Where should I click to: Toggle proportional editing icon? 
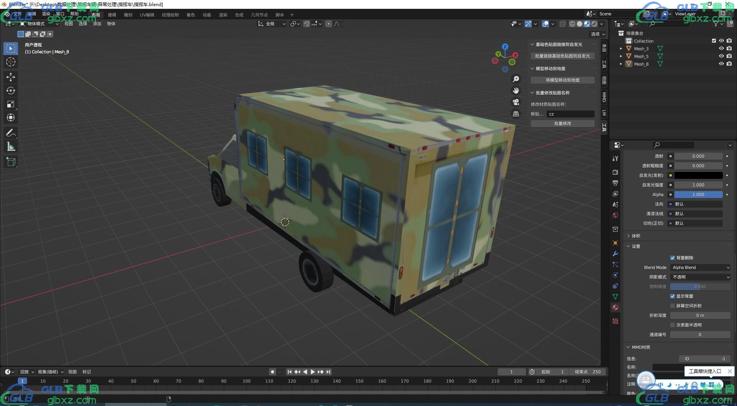coord(329,24)
